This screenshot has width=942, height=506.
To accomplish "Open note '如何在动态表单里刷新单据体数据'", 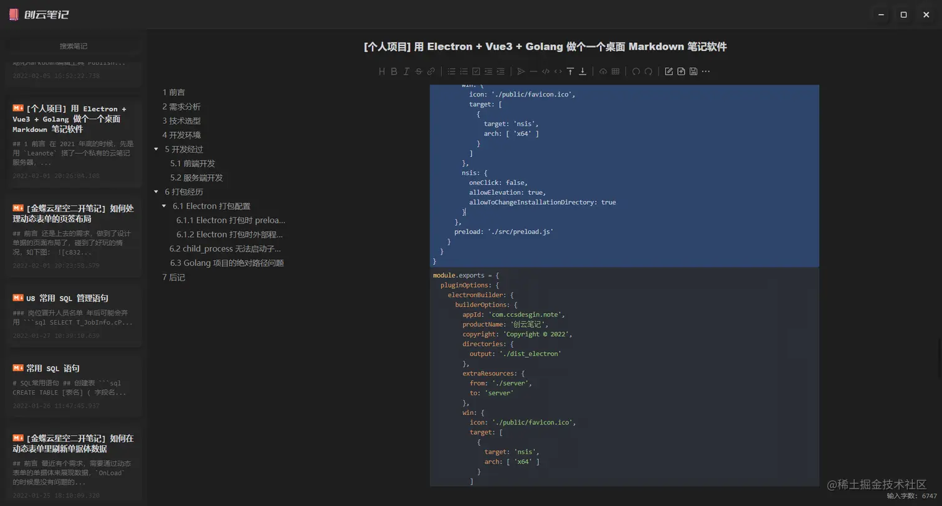I will point(74,466).
